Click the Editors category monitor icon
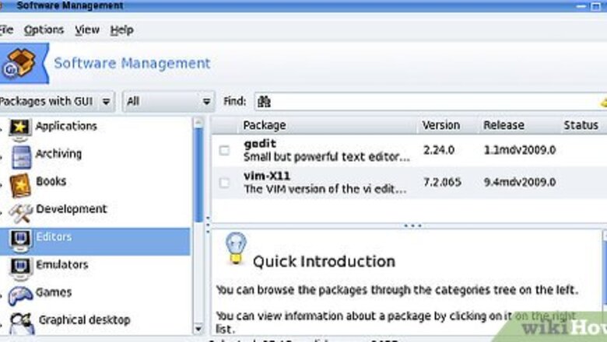This screenshot has height=342, width=607. pyautogui.click(x=20, y=241)
